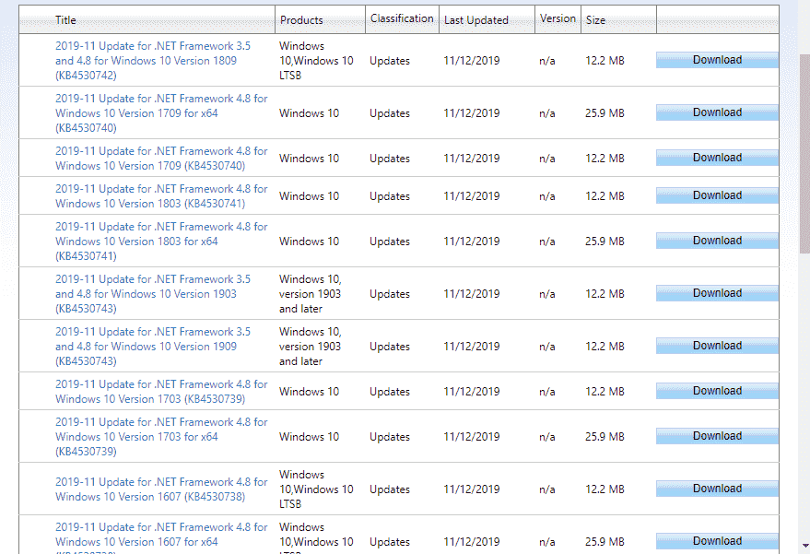Sort by the Classification column header

click(402, 18)
